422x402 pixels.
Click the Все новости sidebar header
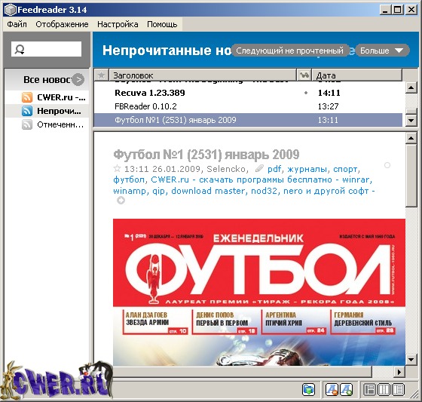47,79
